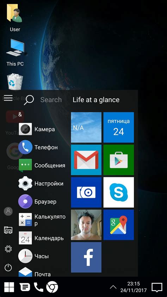Open the file explorer icon in sidebar
The image size is (167, 297).
pos(8,230)
